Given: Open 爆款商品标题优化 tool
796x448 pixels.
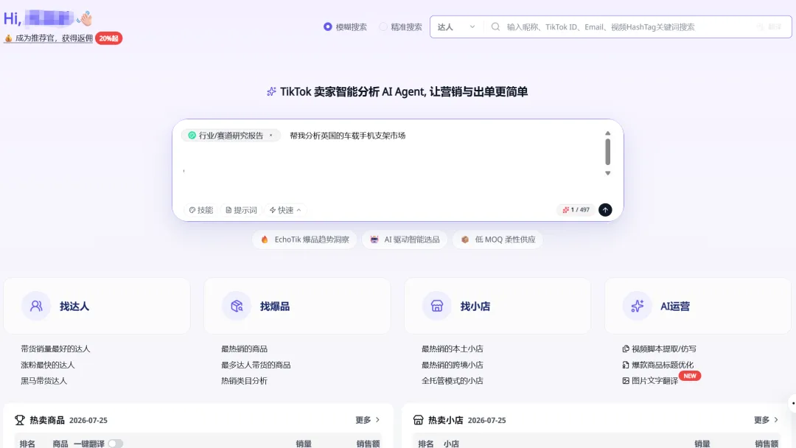Looking at the screenshot, I should point(663,365).
